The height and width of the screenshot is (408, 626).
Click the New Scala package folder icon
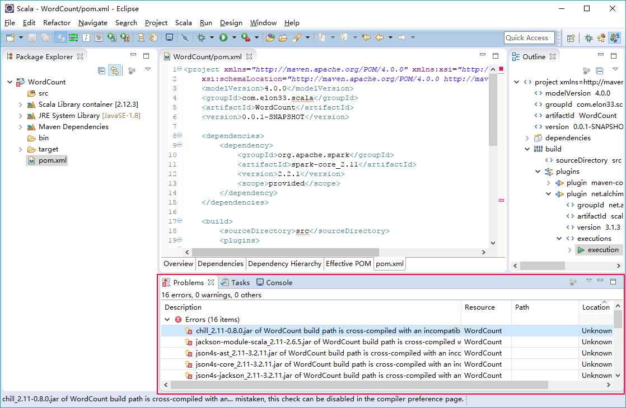point(270,37)
